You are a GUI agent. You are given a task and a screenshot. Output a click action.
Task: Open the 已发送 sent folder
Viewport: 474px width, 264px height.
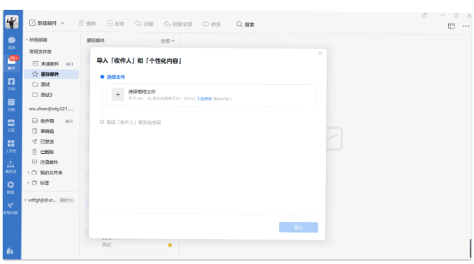(x=52, y=141)
